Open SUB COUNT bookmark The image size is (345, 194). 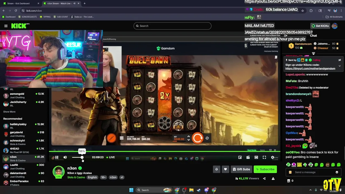pyautogui.click(x=61, y=17)
